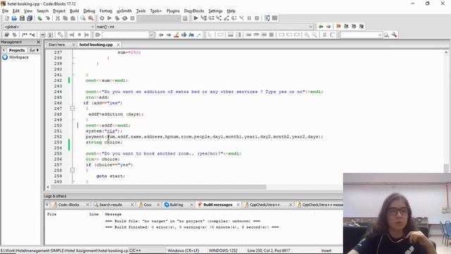Click the Build gear icon
Image resolution: width=451 pixels, height=254 pixels.
click(x=101, y=18)
